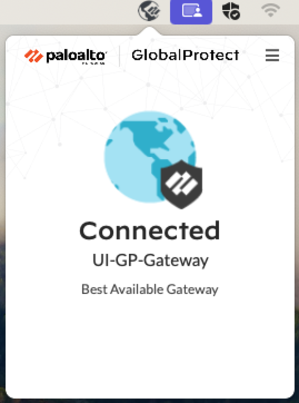Click the GlobalProtect title in the header
Screen dimensions: 299x403
coord(185,55)
